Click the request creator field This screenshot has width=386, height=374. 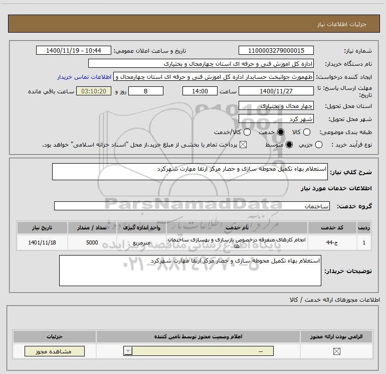click(x=214, y=77)
